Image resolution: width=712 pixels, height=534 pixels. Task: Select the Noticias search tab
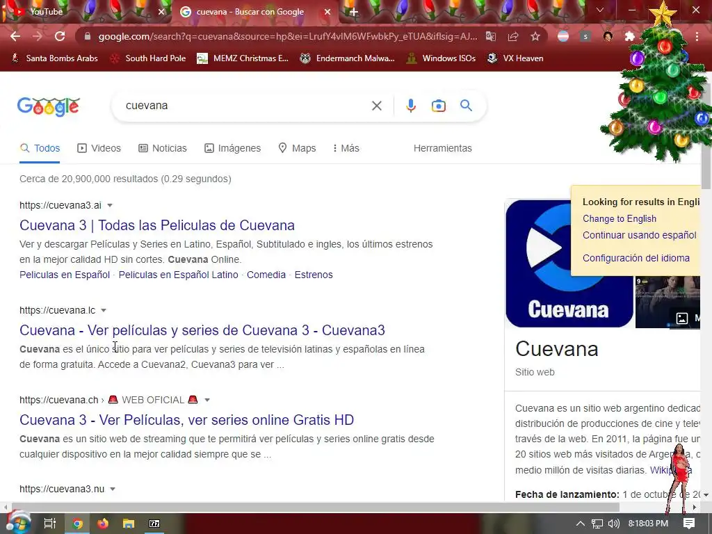[x=163, y=148]
